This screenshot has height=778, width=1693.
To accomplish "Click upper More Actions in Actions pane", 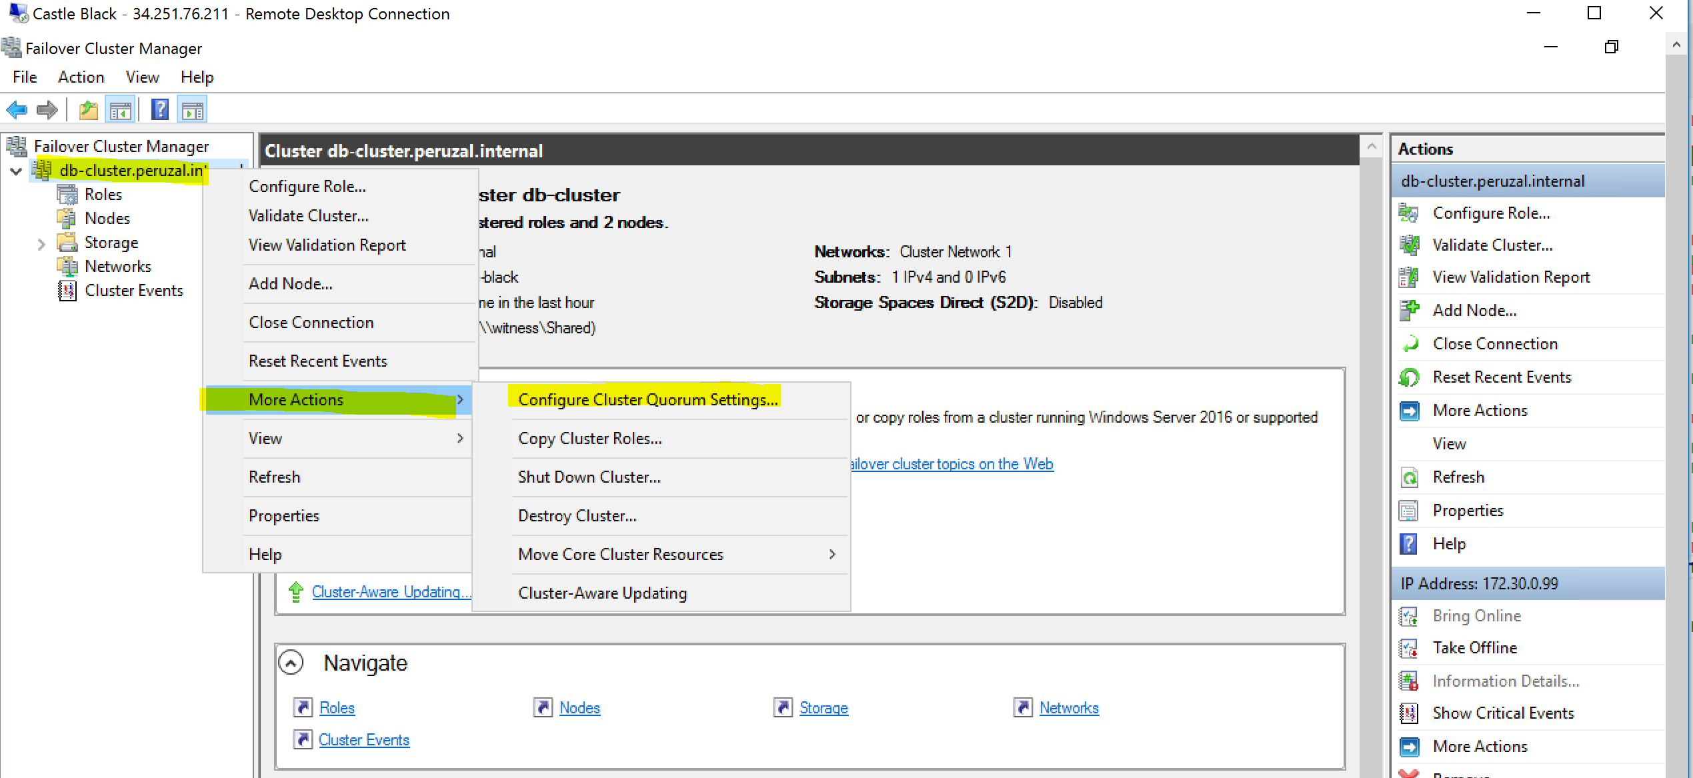I will [1480, 411].
